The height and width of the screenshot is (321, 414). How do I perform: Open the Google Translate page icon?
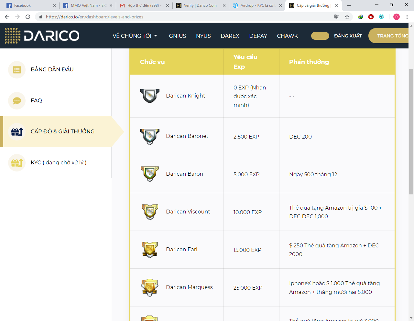pos(337,17)
